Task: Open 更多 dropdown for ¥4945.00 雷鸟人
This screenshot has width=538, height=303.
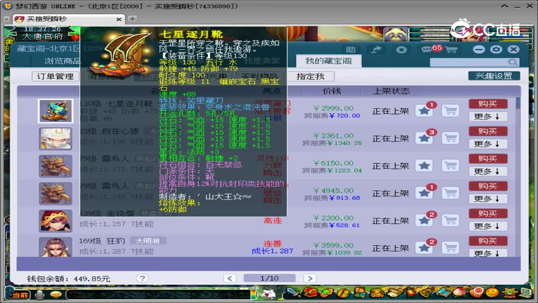Action: coord(488,199)
